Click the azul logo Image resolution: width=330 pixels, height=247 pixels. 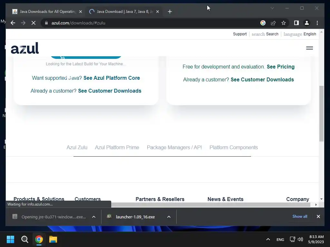click(25, 48)
